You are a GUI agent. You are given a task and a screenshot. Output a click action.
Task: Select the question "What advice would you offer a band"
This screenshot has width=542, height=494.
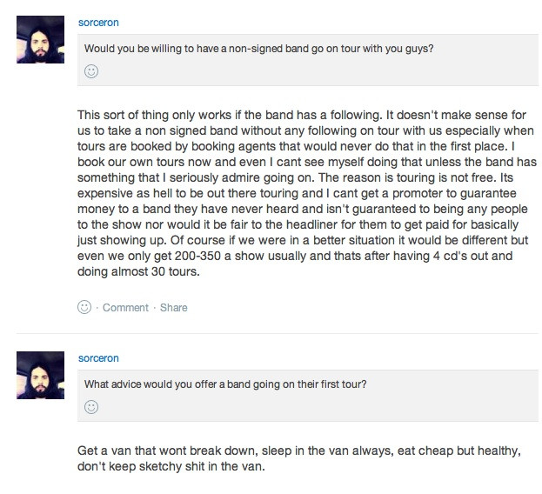point(234,384)
